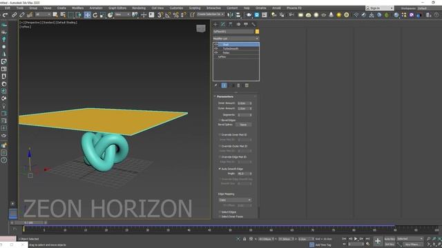Check the Select Inner Faces checkbox
The height and width of the screenshot is (248, 442).
[x=220, y=216]
